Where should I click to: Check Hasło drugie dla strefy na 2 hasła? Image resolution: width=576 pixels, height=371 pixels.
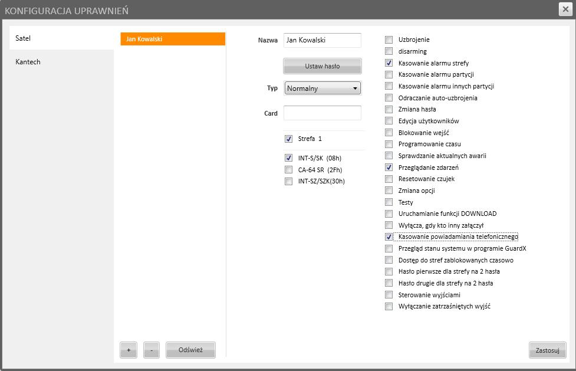(x=389, y=283)
